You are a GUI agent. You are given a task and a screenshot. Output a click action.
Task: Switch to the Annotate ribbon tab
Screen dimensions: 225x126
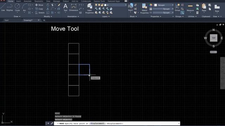[x=27, y=1]
